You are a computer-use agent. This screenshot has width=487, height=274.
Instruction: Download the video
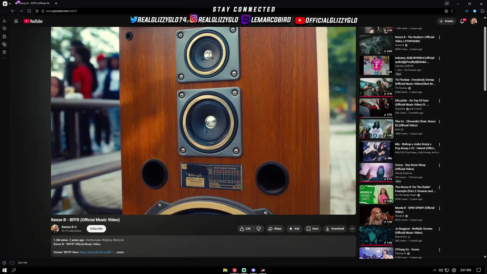coord(335,229)
